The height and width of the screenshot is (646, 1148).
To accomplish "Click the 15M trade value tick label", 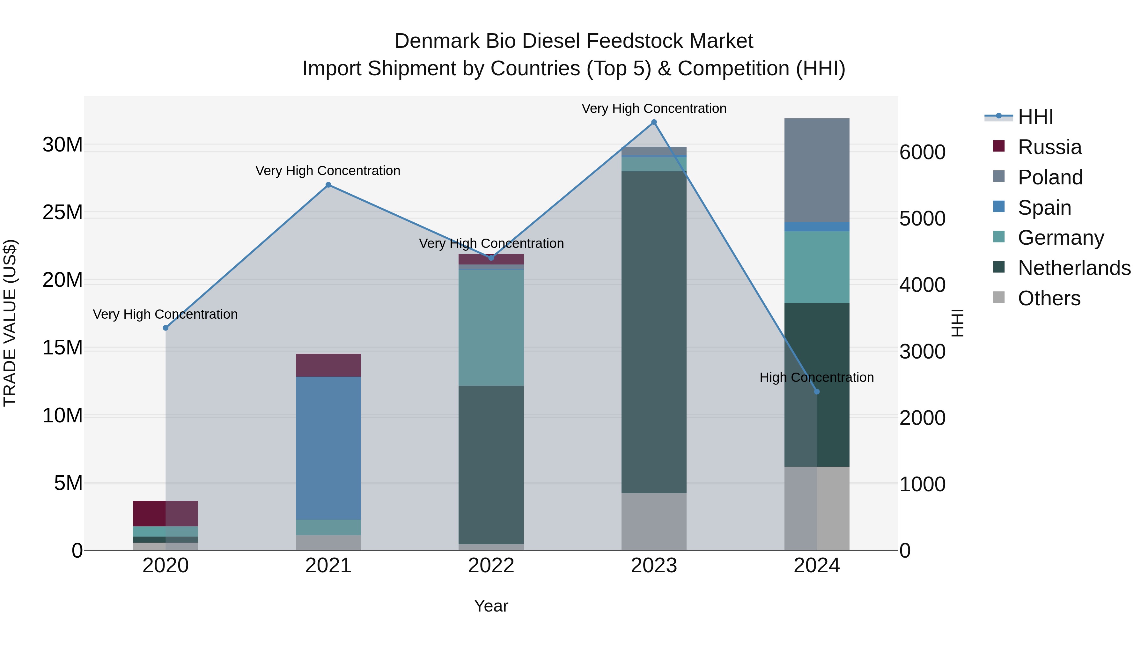I will click(x=63, y=347).
